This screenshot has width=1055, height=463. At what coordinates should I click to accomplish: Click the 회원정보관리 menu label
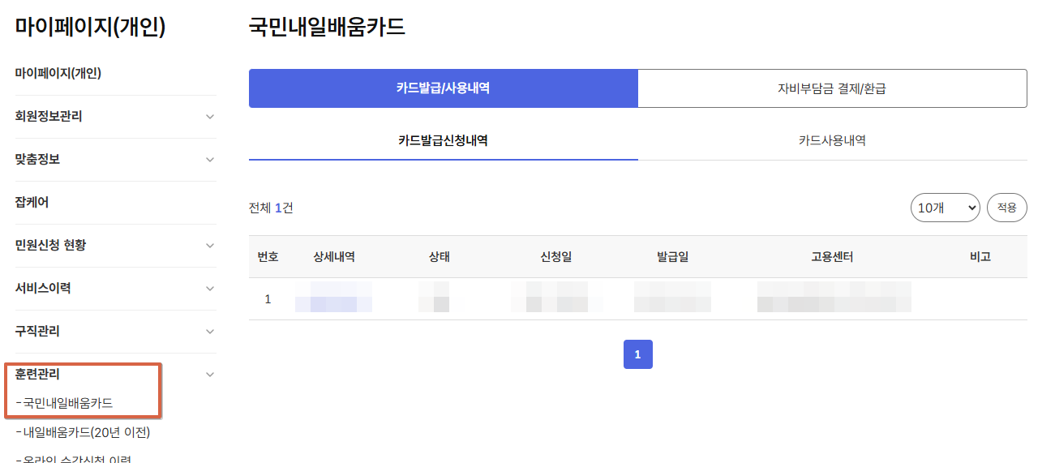(x=49, y=117)
